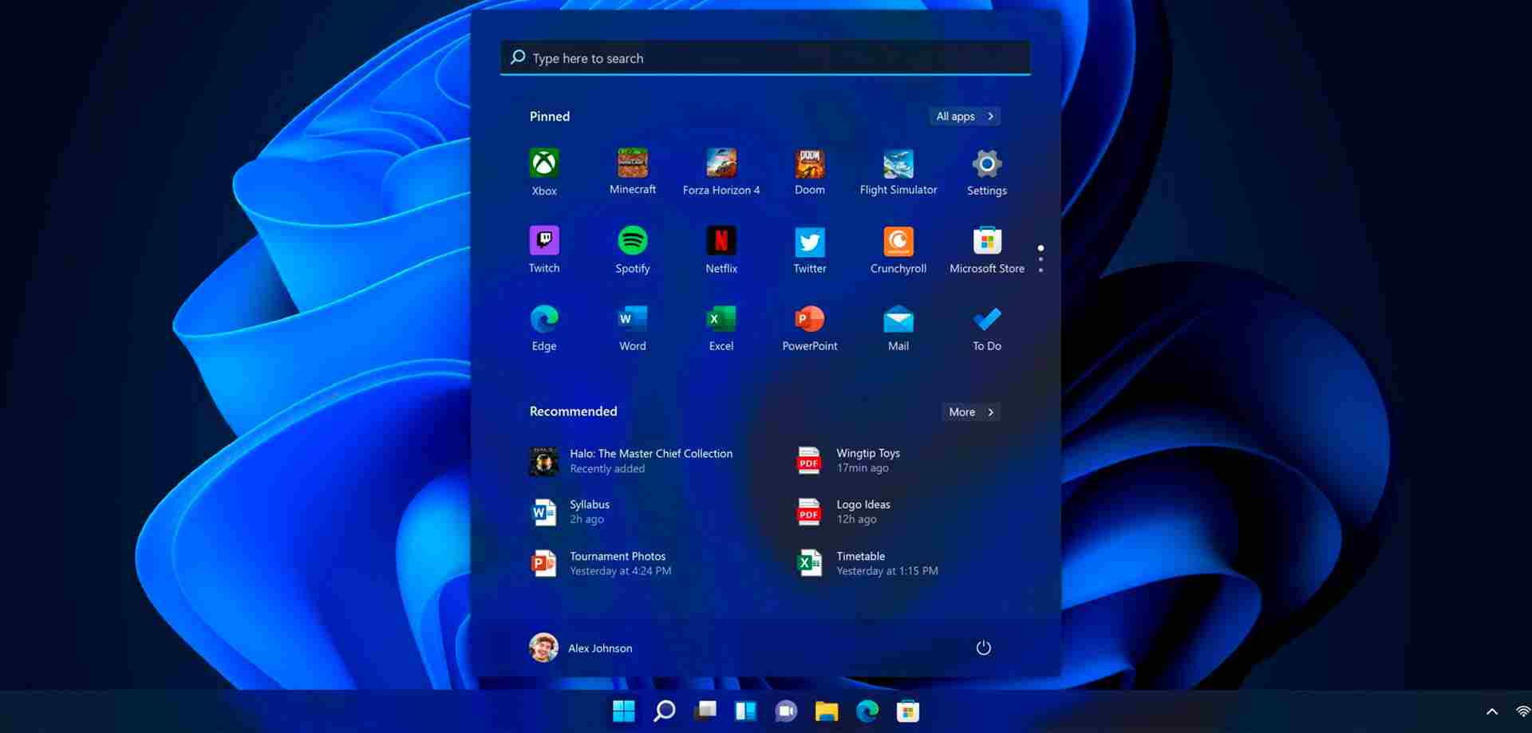Open the Timetable spreadsheet
1532x733 pixels.
pos(868,563)
